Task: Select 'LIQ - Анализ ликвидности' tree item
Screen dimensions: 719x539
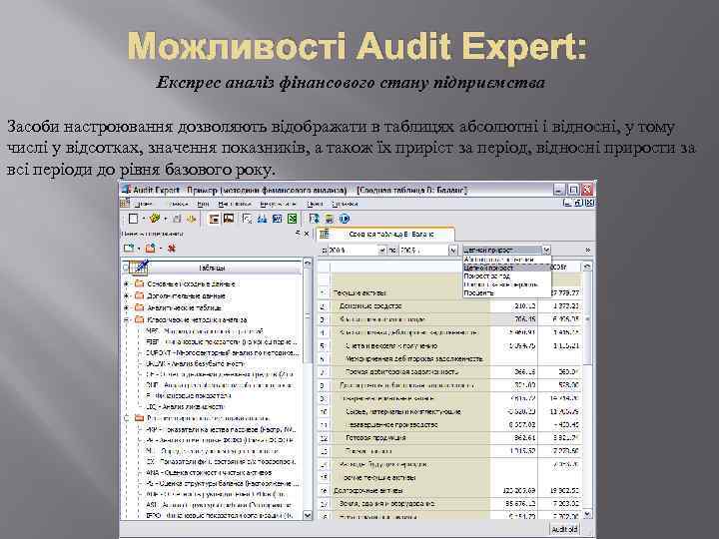Action: click(x=185, y=406)
